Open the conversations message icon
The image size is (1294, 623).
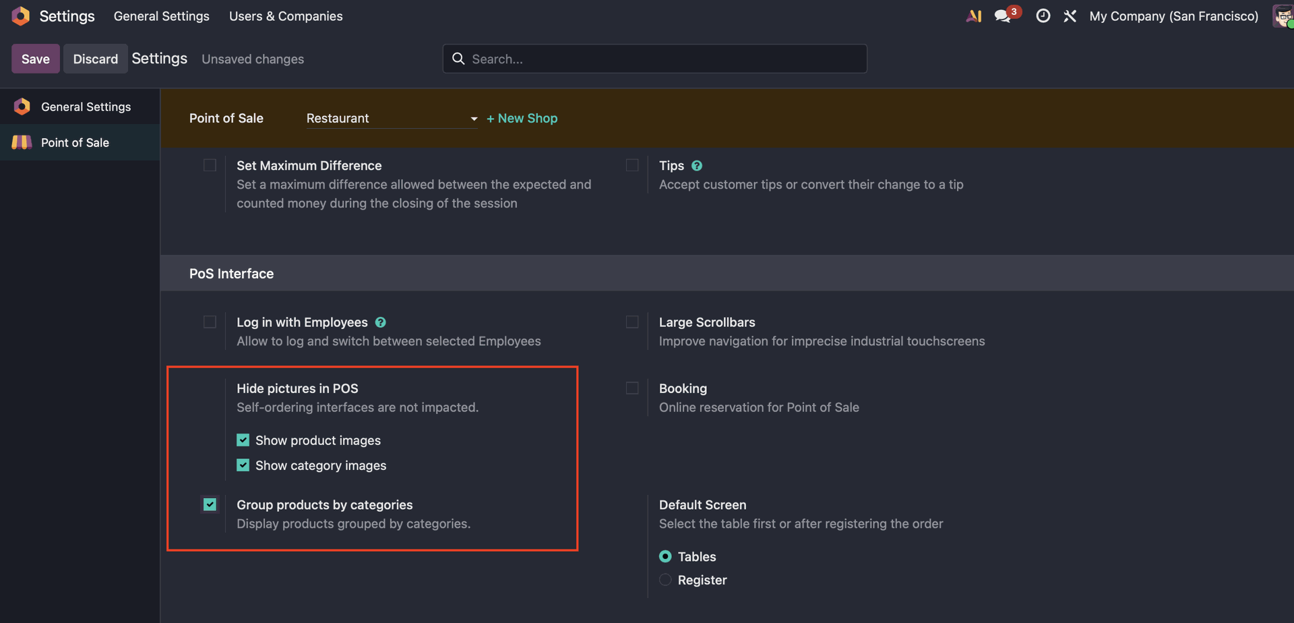[x=1003, y=16]
